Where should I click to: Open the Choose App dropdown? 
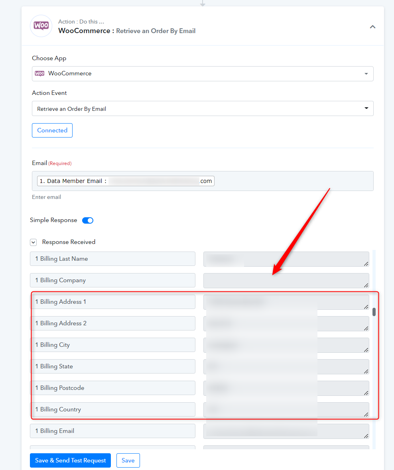click(203, 74)
